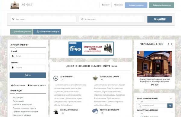This screenshot has width=181, height=117.
Task: Click the 24 Часа site title text
Action: point(27,5)
